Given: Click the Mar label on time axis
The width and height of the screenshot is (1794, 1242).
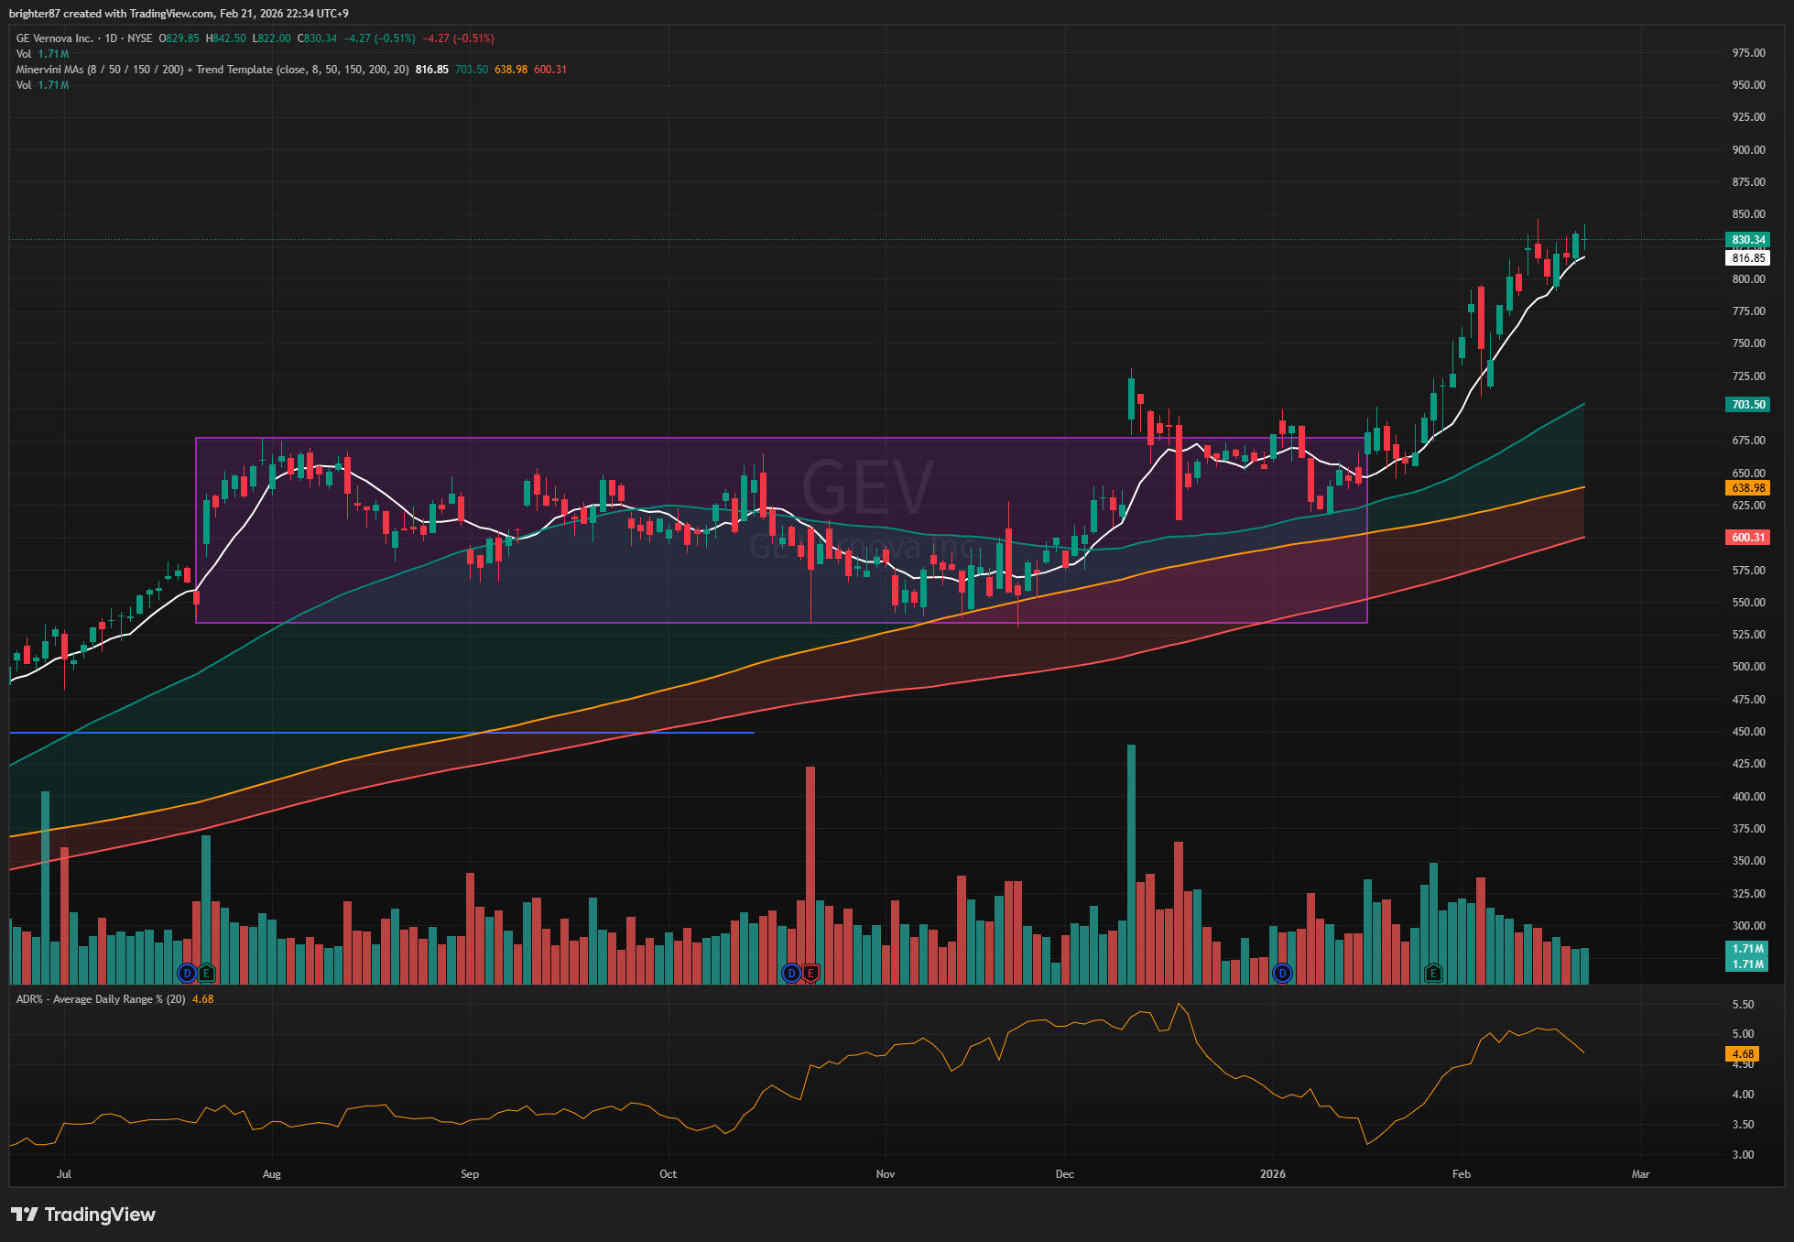Looking at the screenshot, I should point(1640,1174).
